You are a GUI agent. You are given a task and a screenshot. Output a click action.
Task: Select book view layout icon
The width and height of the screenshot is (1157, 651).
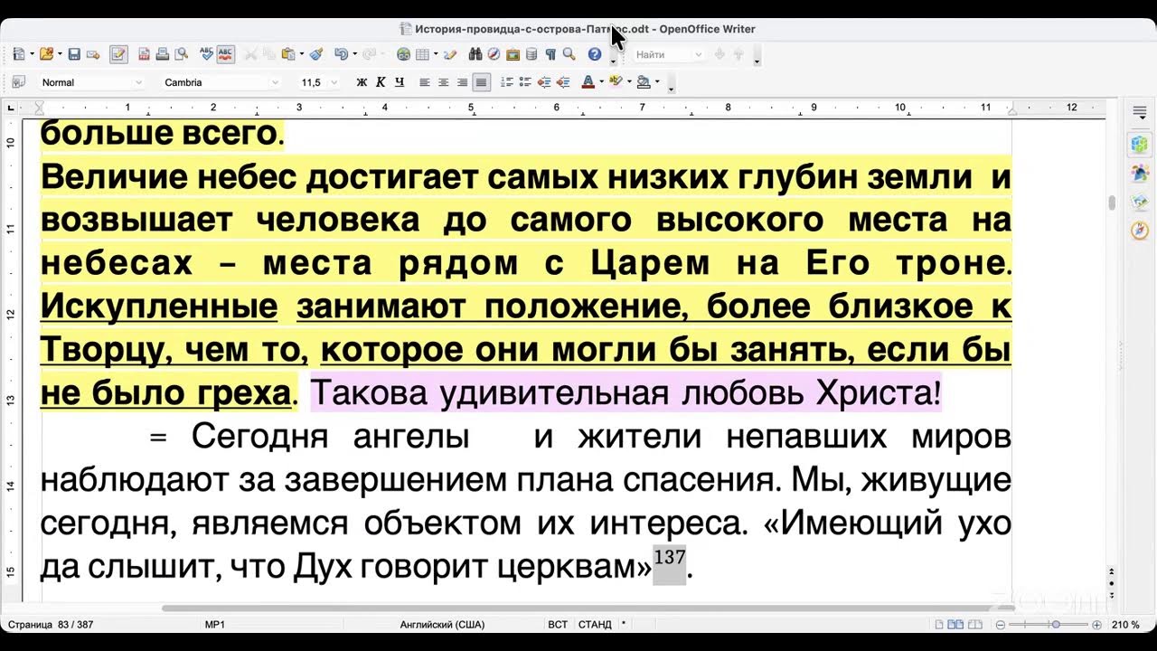(975, 625)
